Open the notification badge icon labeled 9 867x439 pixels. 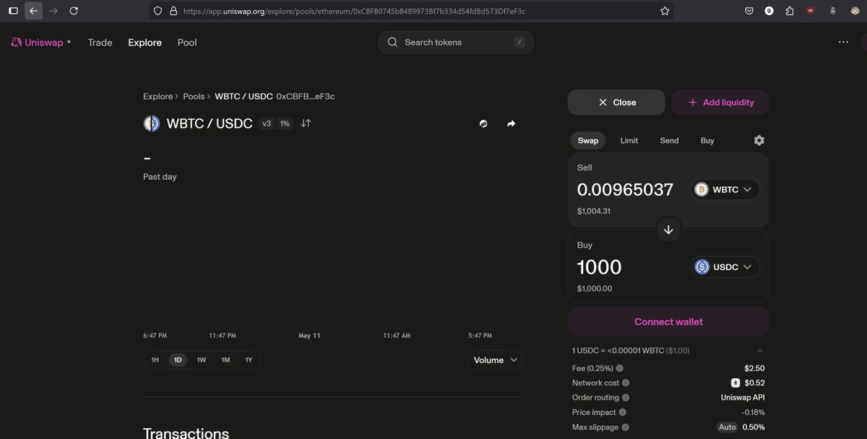pos(769,11)
